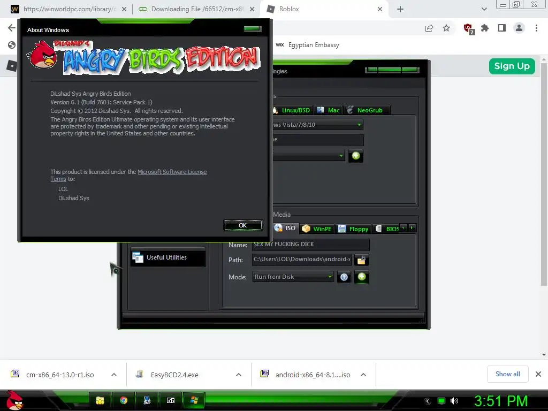Open the Chrome profile icon
The height and width of the screenshot is (411, 548).
pos(519,28)
